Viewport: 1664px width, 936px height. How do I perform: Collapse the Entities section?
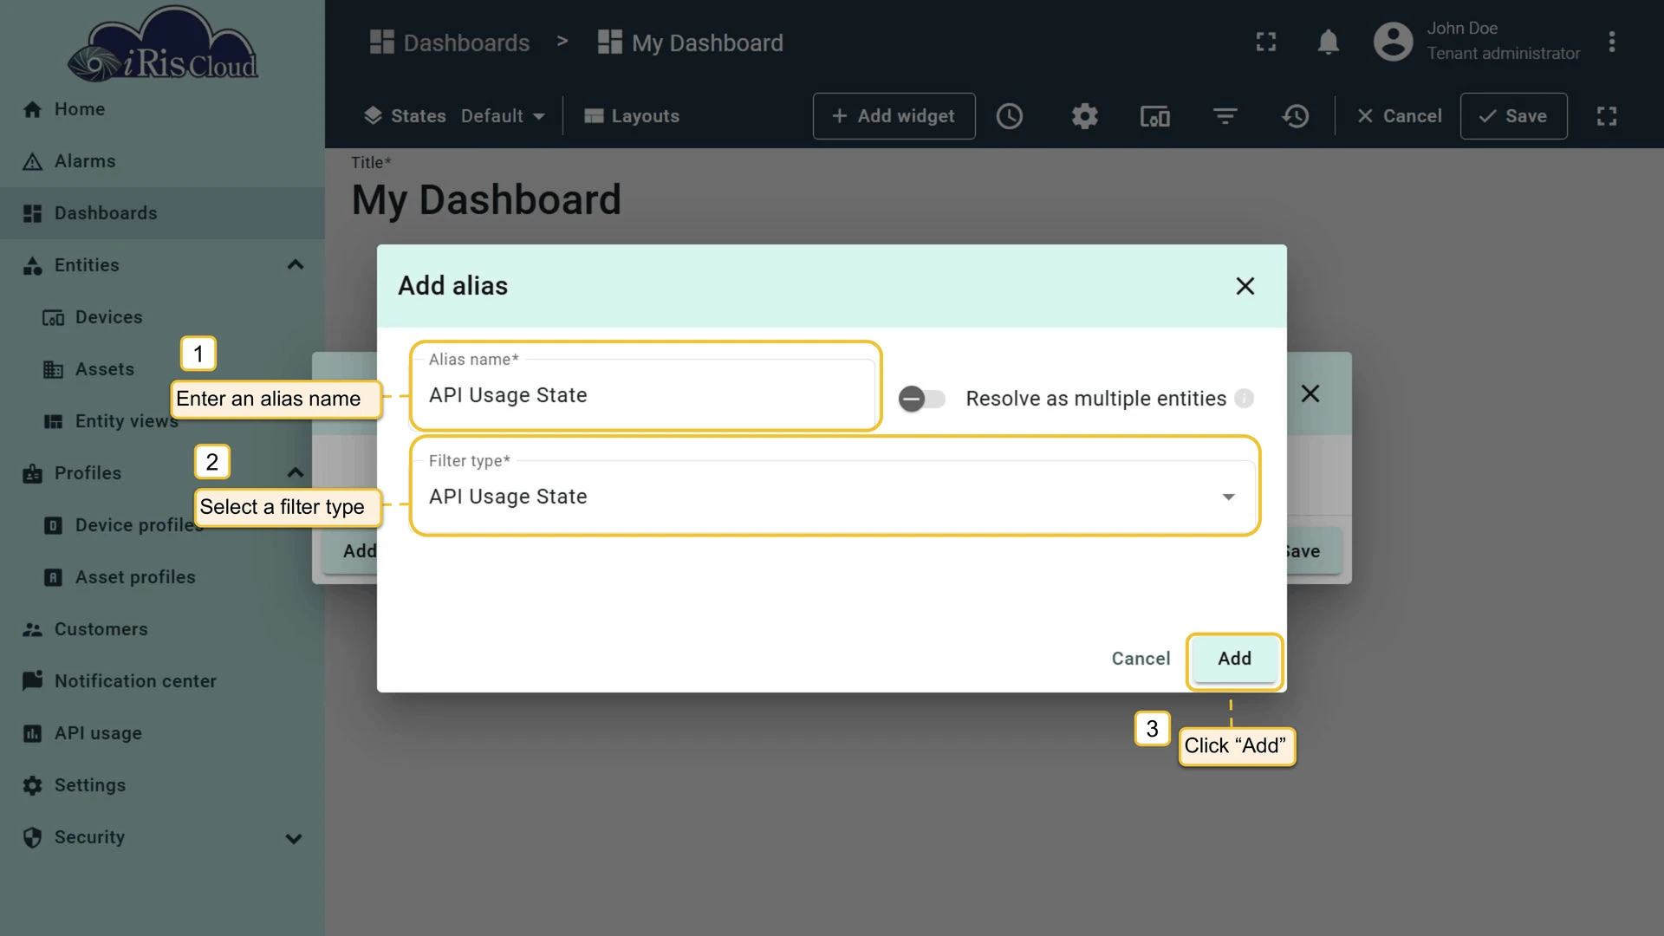click(295, 265)
